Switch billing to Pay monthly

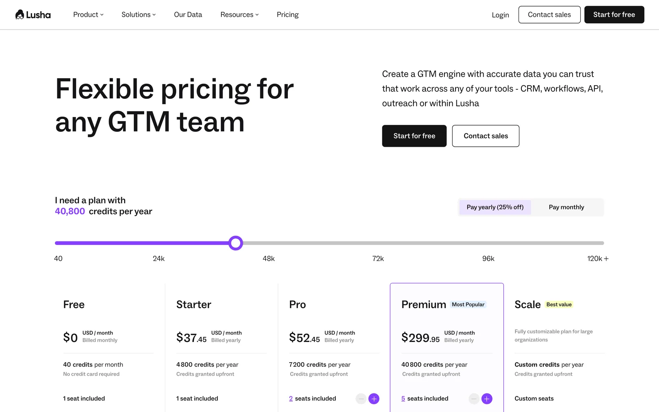click(566, 207)
